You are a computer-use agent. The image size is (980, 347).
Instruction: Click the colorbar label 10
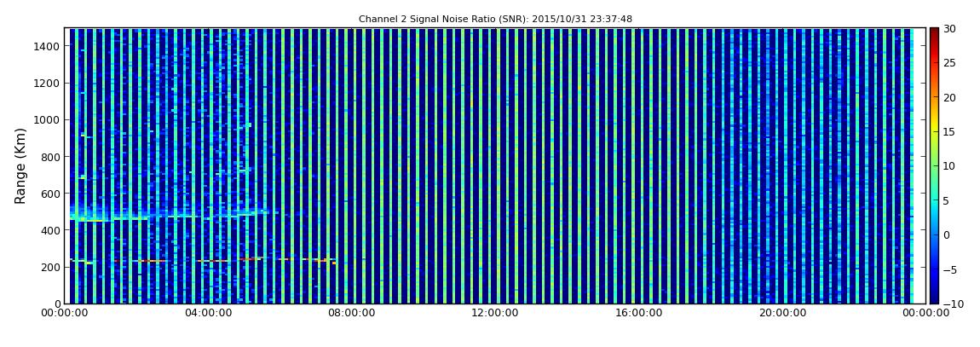click(x=950, y=166)
